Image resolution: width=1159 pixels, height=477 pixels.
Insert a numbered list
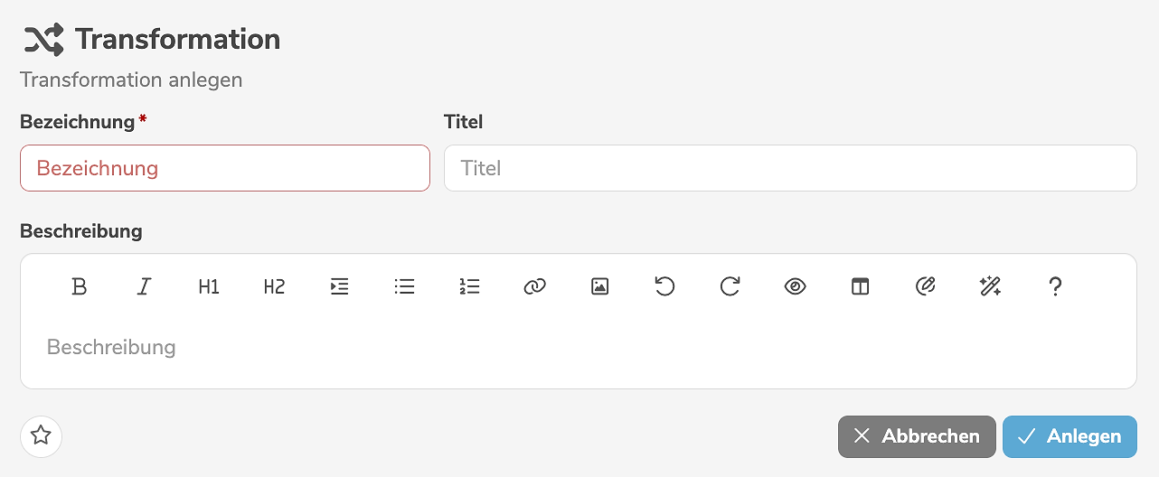[x=469, y=287]
